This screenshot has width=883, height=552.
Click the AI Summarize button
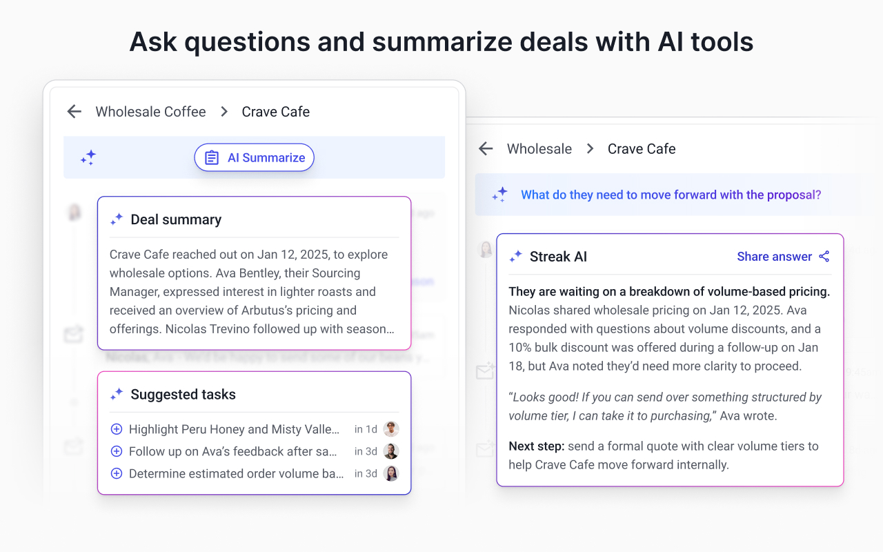point(254,157)
